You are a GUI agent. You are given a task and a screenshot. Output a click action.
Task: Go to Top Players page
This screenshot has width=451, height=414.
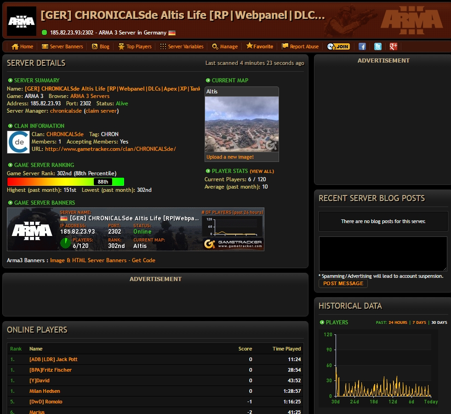135,46
